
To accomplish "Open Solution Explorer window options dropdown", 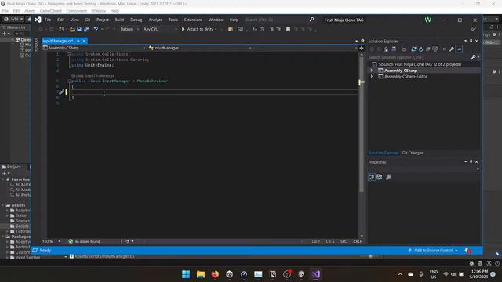I will point(465,41).
